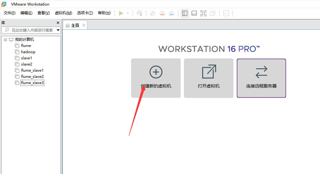320x174 pixels.
Task: Toggle the thumbnail bar view icon
Action: [x=194, y=13]
